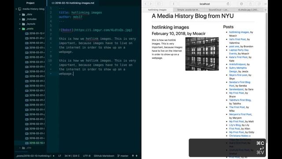Click the git pull down-arrow icon
Screen dimensions: 282x159
tap(133, 156)
